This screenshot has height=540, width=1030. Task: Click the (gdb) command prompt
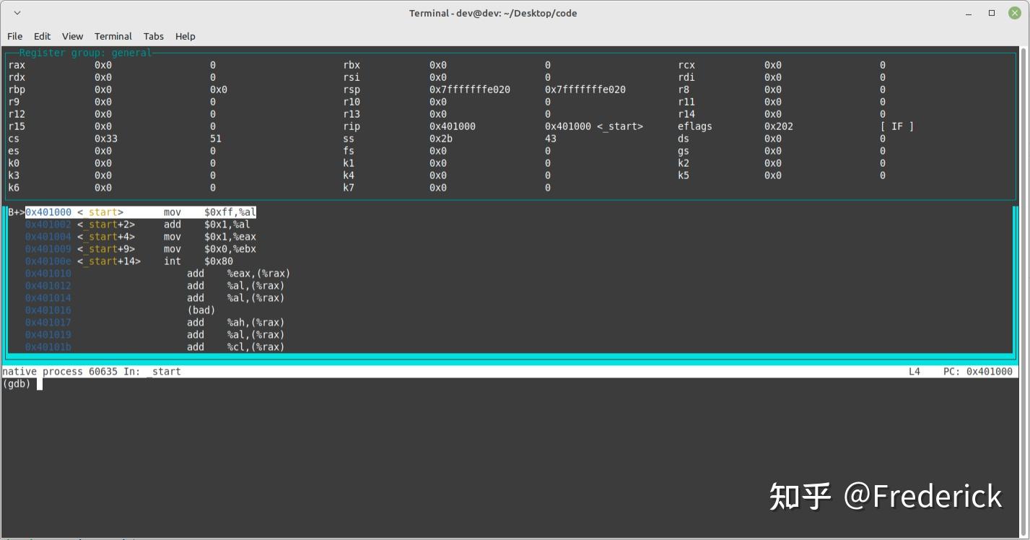[17, 383]
